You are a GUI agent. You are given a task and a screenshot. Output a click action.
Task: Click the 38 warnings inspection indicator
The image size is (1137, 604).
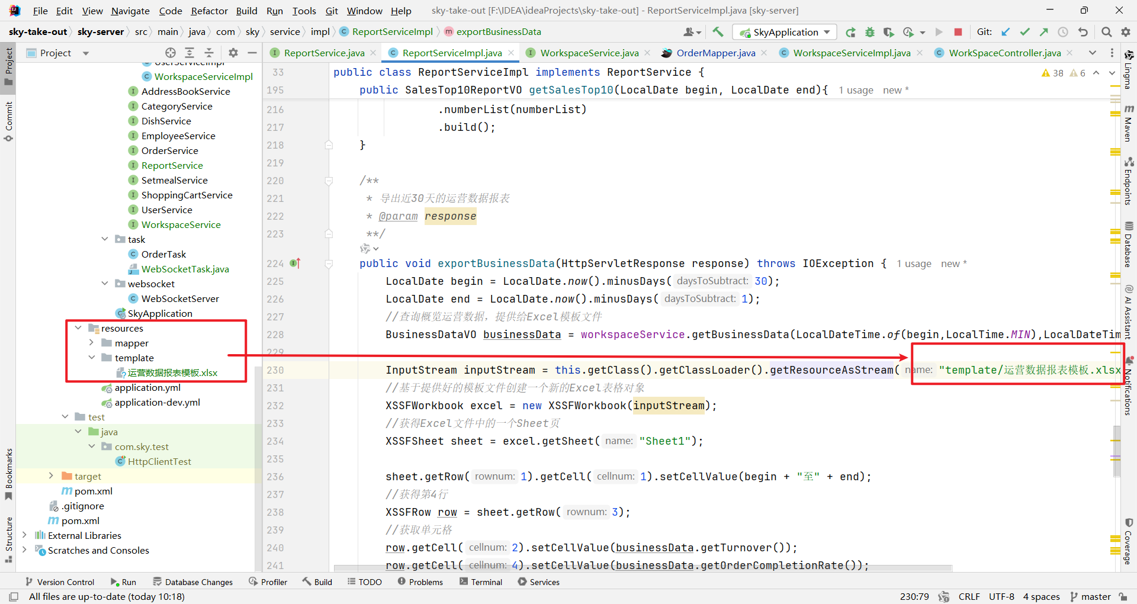click(x=1052, y=73)
